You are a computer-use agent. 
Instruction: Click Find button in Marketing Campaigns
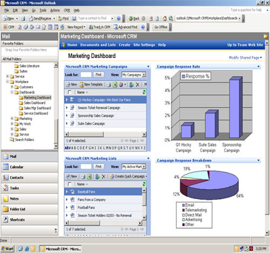click(x=99, y=75)
